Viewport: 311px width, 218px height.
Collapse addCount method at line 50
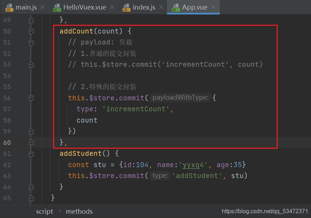31,31
